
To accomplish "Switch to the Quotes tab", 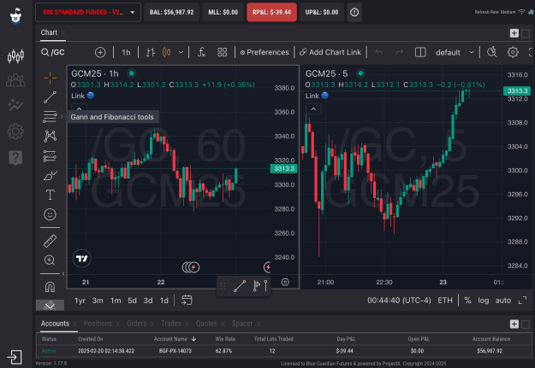I will (x=206, y=324).
